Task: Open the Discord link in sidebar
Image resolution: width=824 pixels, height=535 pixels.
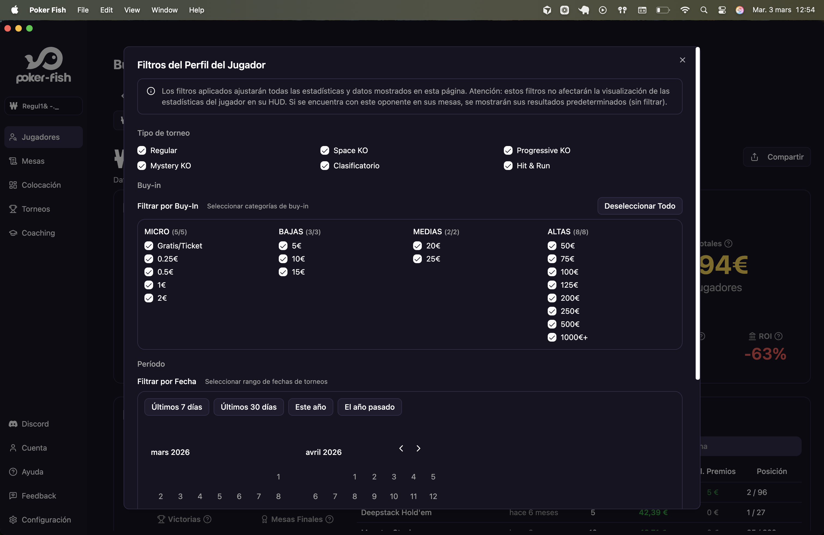Action: (44, 424)
